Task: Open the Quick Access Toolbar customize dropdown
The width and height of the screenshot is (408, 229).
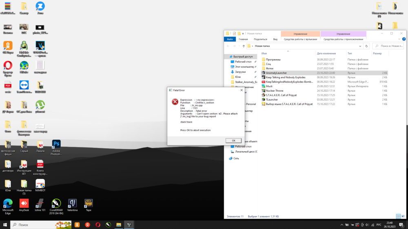Action: 243,33
